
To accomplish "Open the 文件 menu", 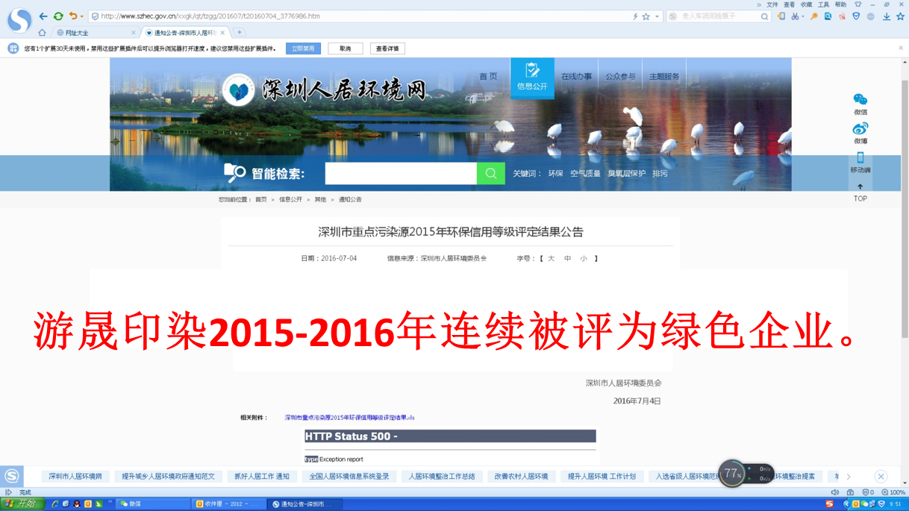I will pyautogui.click(x=772, y=4).
